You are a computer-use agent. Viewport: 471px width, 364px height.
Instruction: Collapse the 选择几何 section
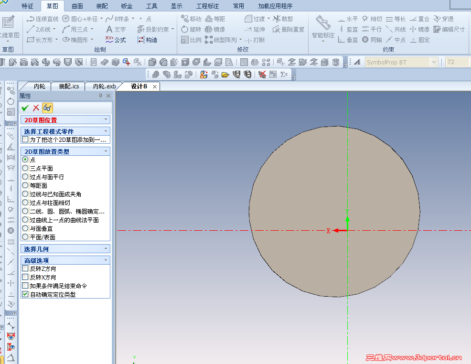tap(106, 248)
